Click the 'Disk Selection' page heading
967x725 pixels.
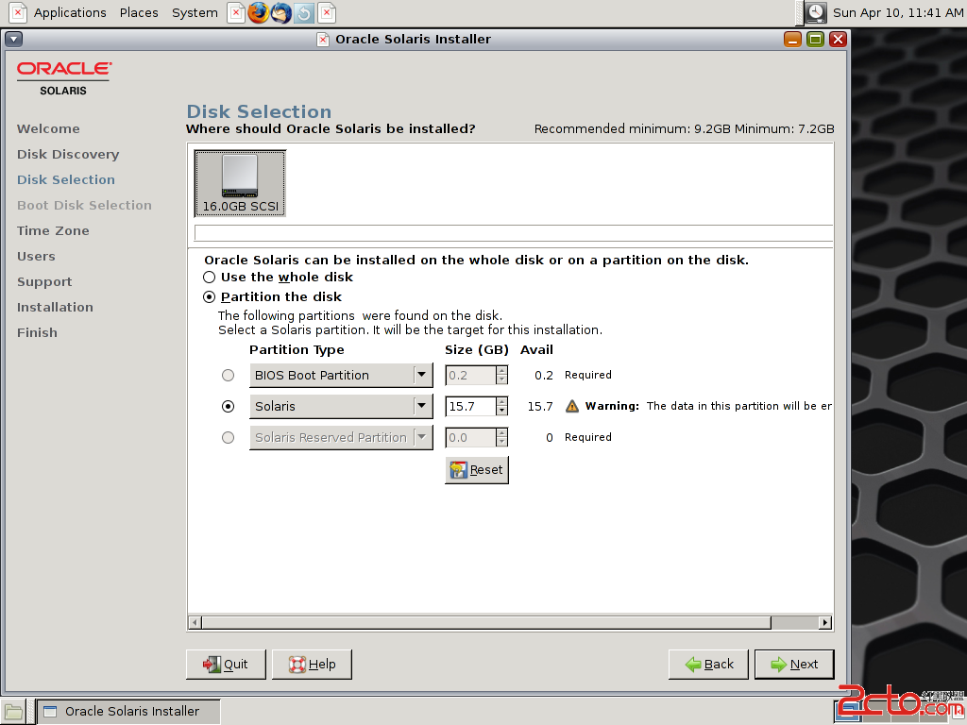pyautogui.click(x=259, y=111)
